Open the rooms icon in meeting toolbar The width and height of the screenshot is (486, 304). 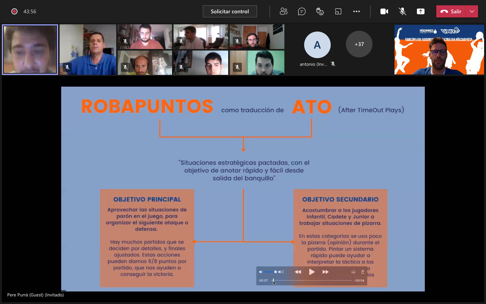pyautogui.click(x=338, y=11)
